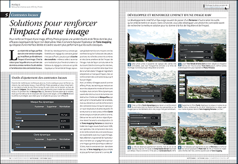Close the small Clarté panel in photo 3

click(x=160, y=88)
